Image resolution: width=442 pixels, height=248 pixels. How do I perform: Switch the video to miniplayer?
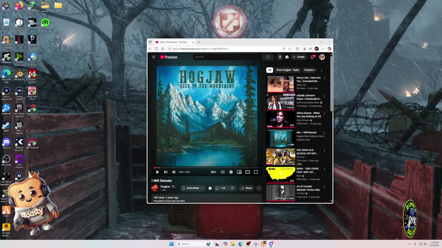[x=239, y=172]
